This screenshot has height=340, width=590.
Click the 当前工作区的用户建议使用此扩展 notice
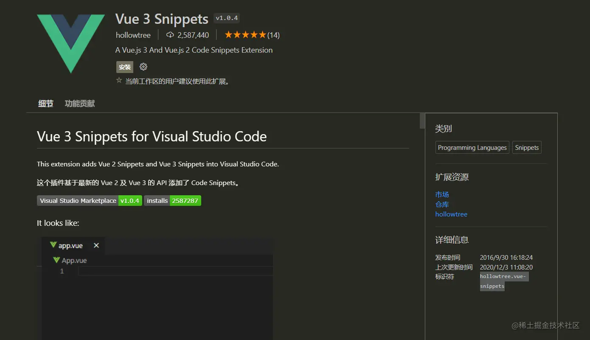pyautogui.click(x=177, y=81)
